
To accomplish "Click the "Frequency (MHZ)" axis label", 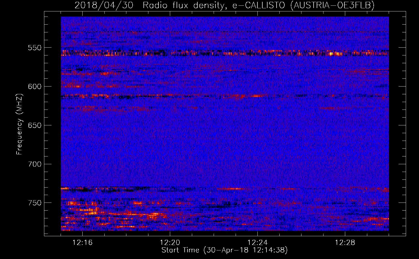I will click(19, 124).
